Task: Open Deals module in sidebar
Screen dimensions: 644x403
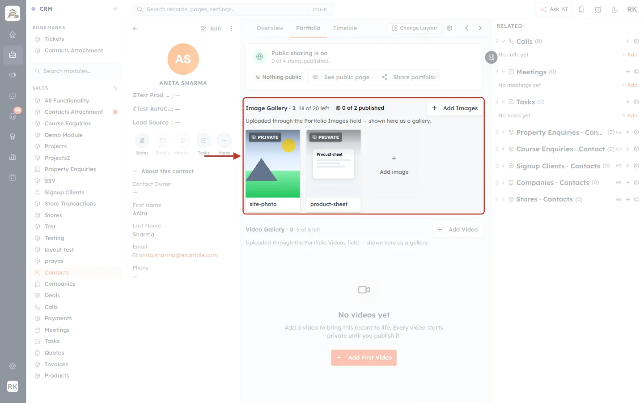Action: point(52,296)
